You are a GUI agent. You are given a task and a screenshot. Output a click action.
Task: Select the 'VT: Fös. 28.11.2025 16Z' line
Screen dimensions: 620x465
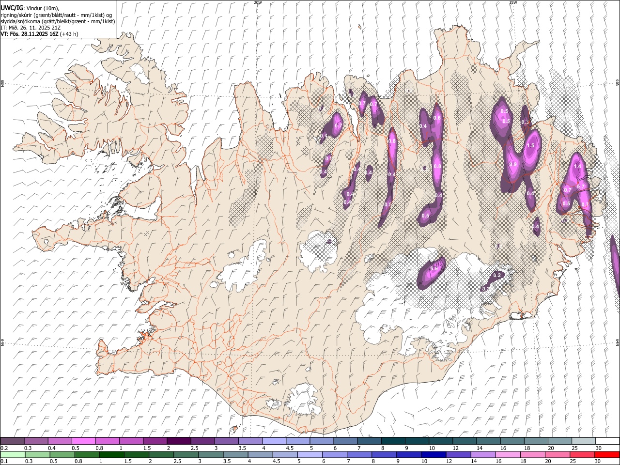(x=30, y=34)
